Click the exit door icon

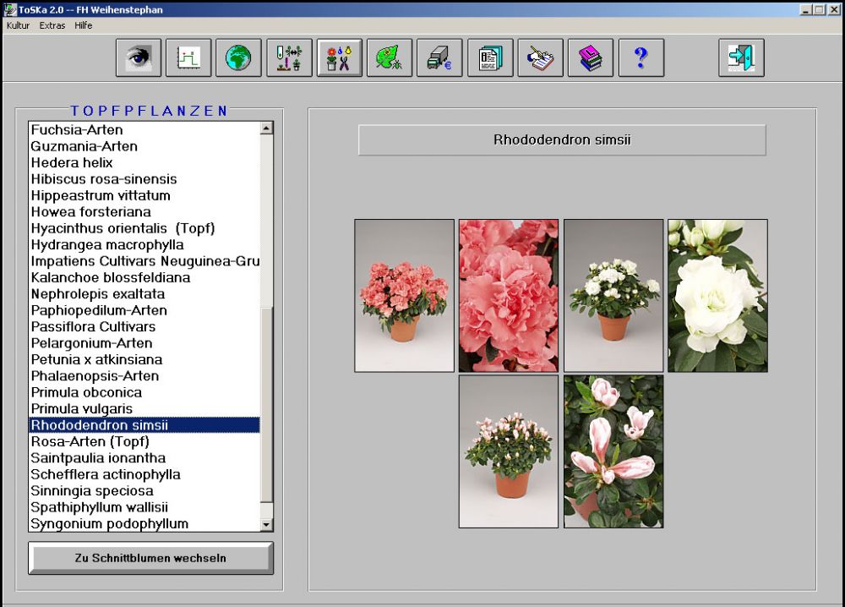(741, 58)
